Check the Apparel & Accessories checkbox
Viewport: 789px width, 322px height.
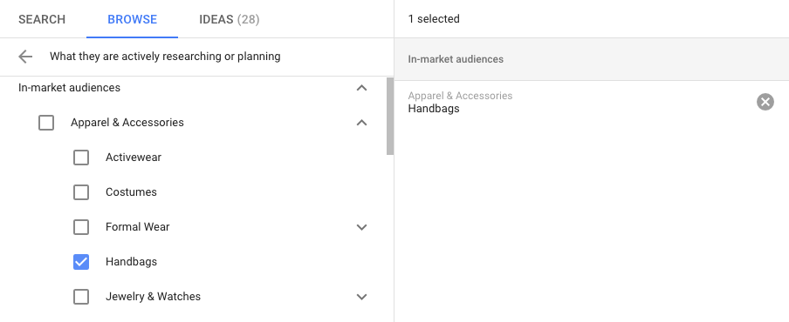(46, 123)
